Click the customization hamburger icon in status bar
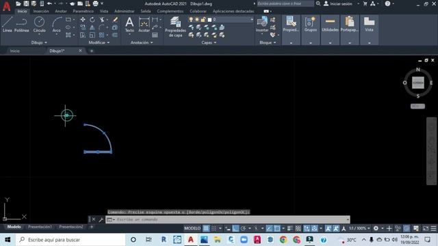Screen dimensions: 438x246 click(433, 228)
